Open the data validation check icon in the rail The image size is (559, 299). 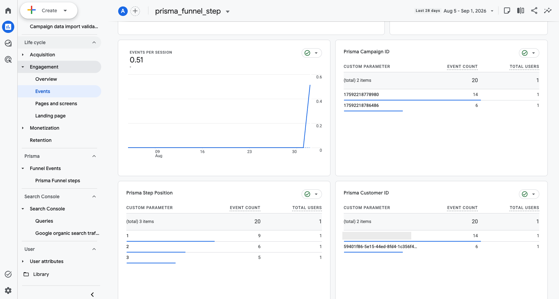[x=8, y=274]
